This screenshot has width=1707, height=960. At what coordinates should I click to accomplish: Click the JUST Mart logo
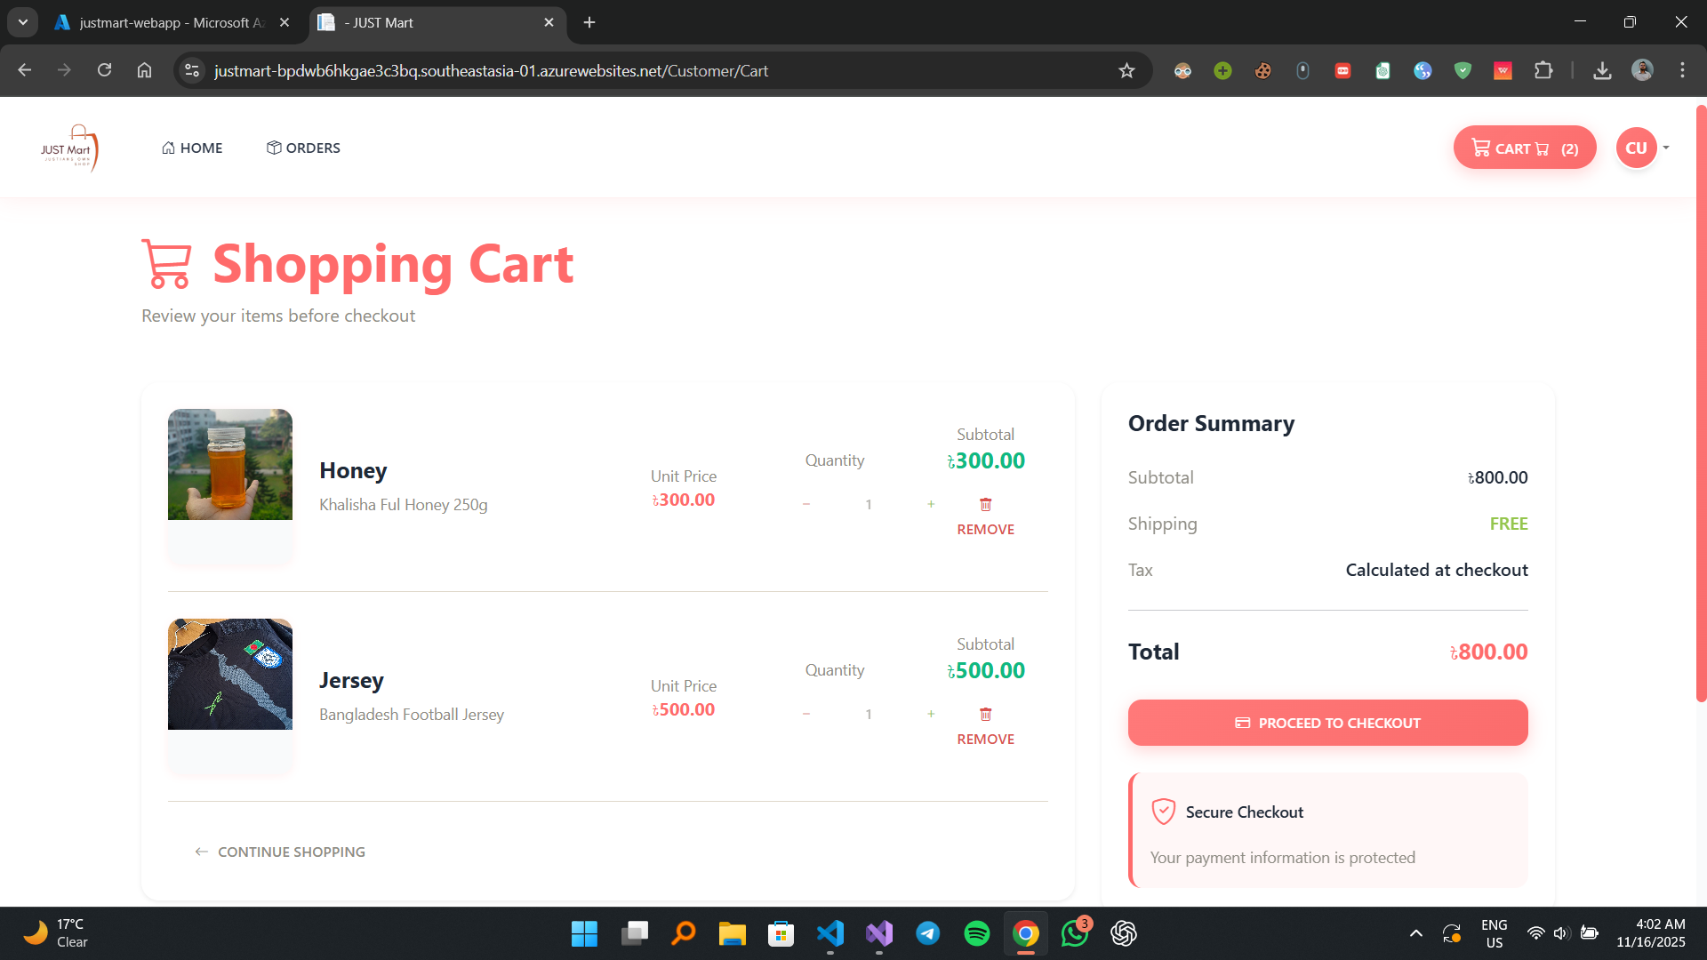click(x=71, y=148)
